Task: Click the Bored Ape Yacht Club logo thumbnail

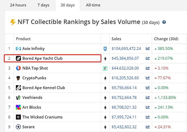Action: (18, 58)
